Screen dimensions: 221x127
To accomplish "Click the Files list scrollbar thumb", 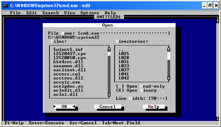I will click(109, 54).
